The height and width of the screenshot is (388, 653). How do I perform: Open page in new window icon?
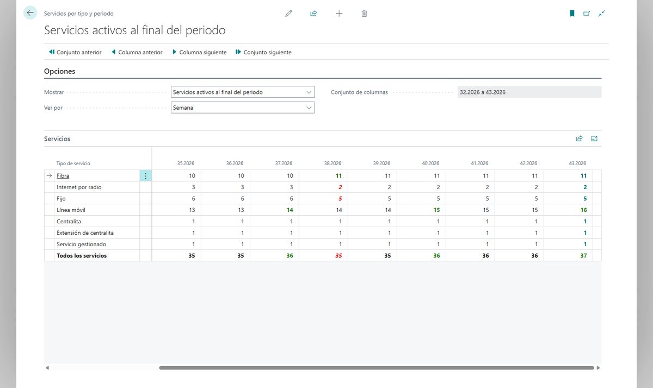[x=587, y=14]
